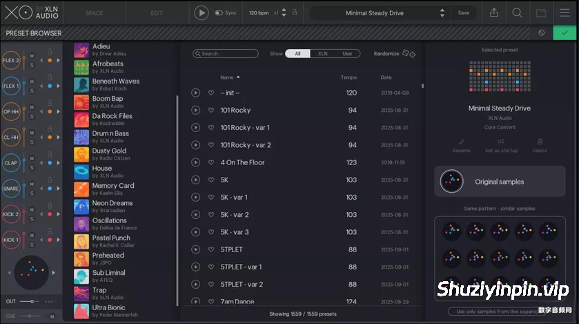
Task: Adjust the FLEX 2 channel volume slider
Action: [24, 61]
